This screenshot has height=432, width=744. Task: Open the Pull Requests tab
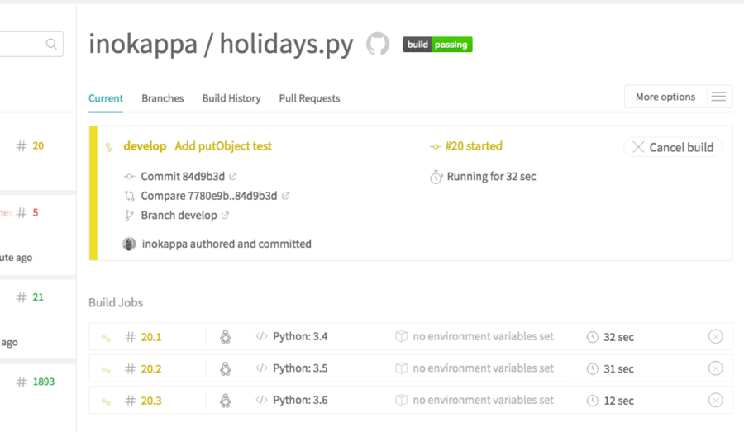click(x=309, y=98)
